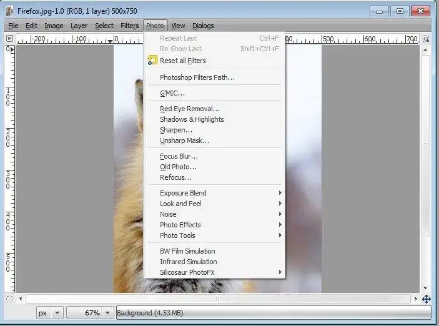Expand the Exposure Blend submenu

pyautogui.click(x=214, y=193)
